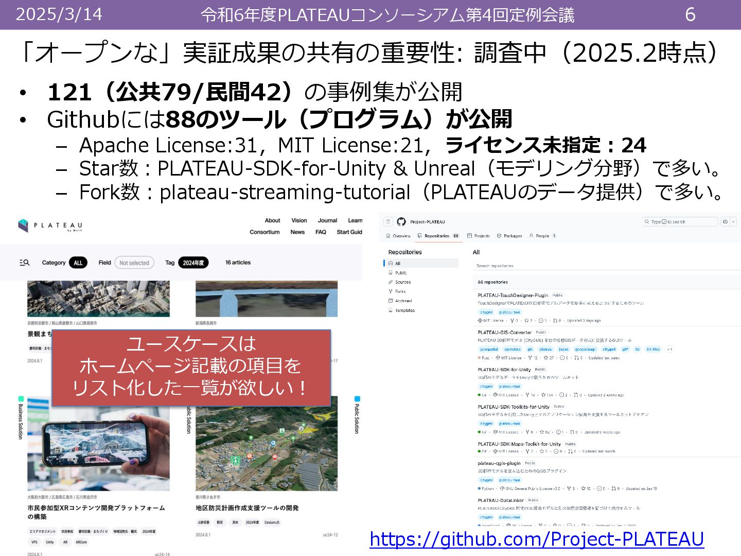Image resolution: width=741 pixels, height=556 pixels.
Task: Click the 'opendata' topic tag
Action: tap(513, 350)
